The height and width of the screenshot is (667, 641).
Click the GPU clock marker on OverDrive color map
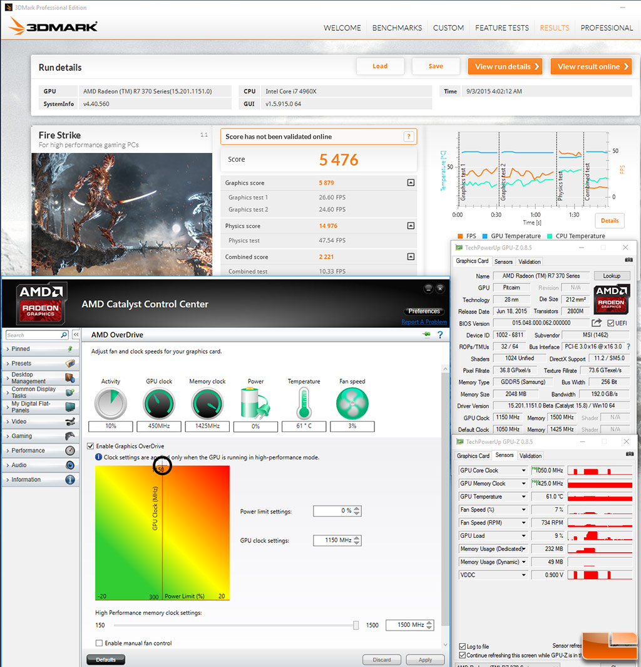point(162,465)
